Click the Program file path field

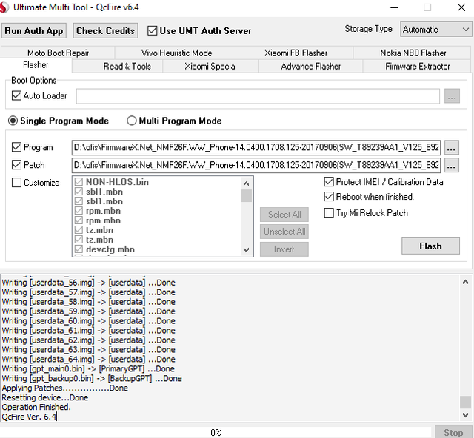click(x=256, y=147)
